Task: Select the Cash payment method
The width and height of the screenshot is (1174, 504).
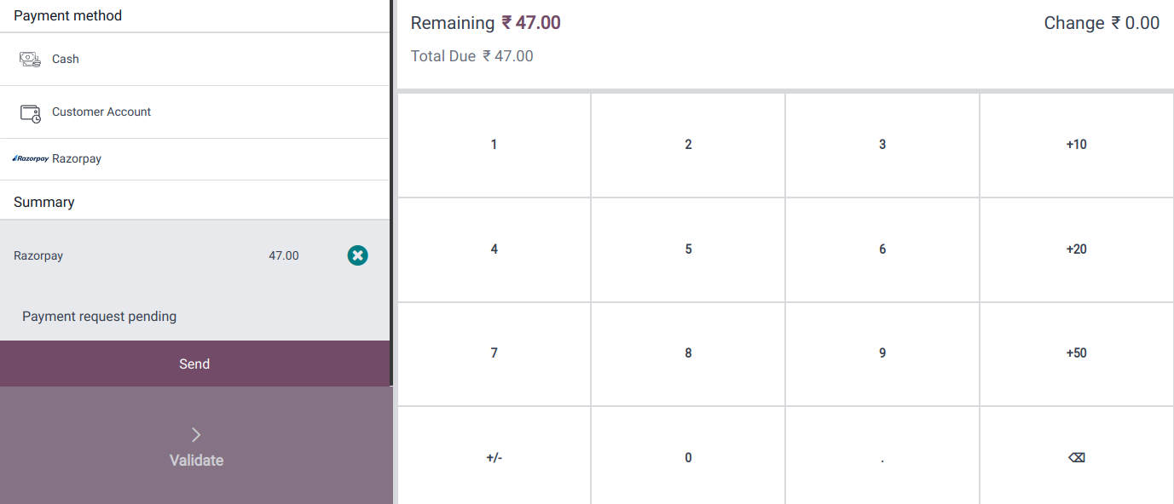Action: [x=194, y=60]
